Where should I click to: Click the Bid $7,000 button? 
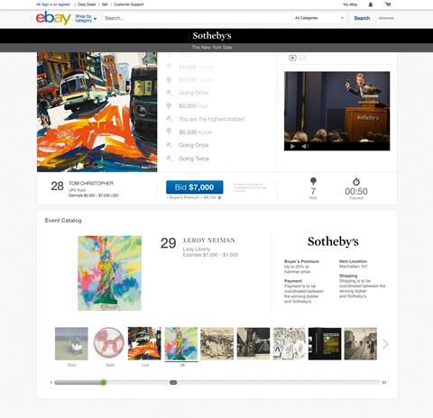pyautogui.click(x=195, y=187)
